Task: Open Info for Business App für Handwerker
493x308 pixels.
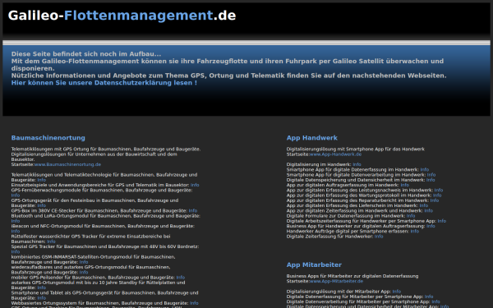Action: point(431,227)
